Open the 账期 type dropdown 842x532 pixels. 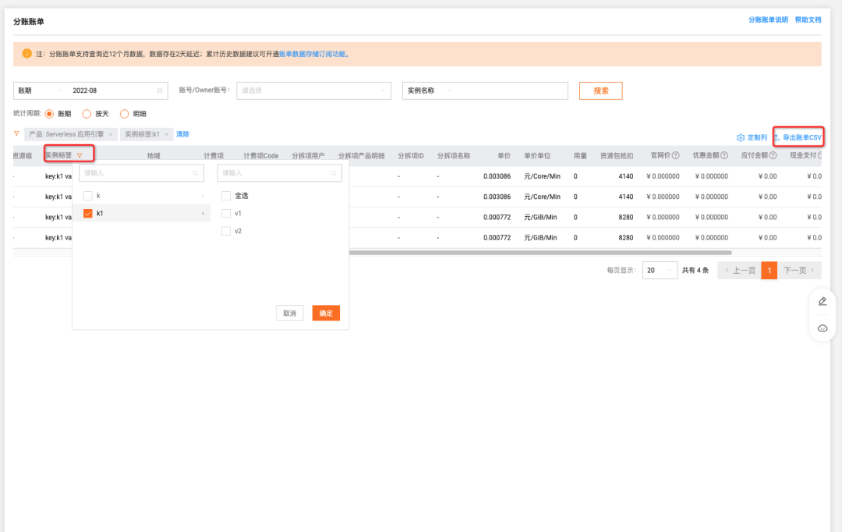pos(41,90)
